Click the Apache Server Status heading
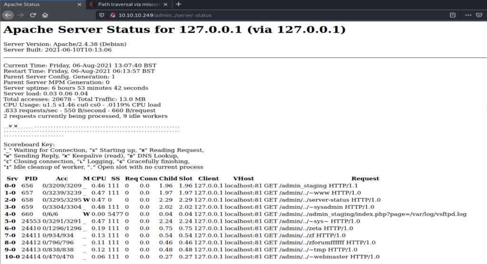487x264 pixels. [174, 29]
